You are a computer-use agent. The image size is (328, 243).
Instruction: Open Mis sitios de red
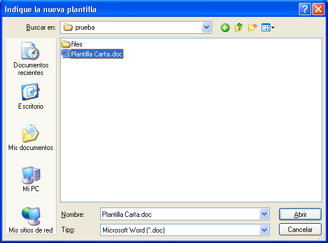click(31, 220)
